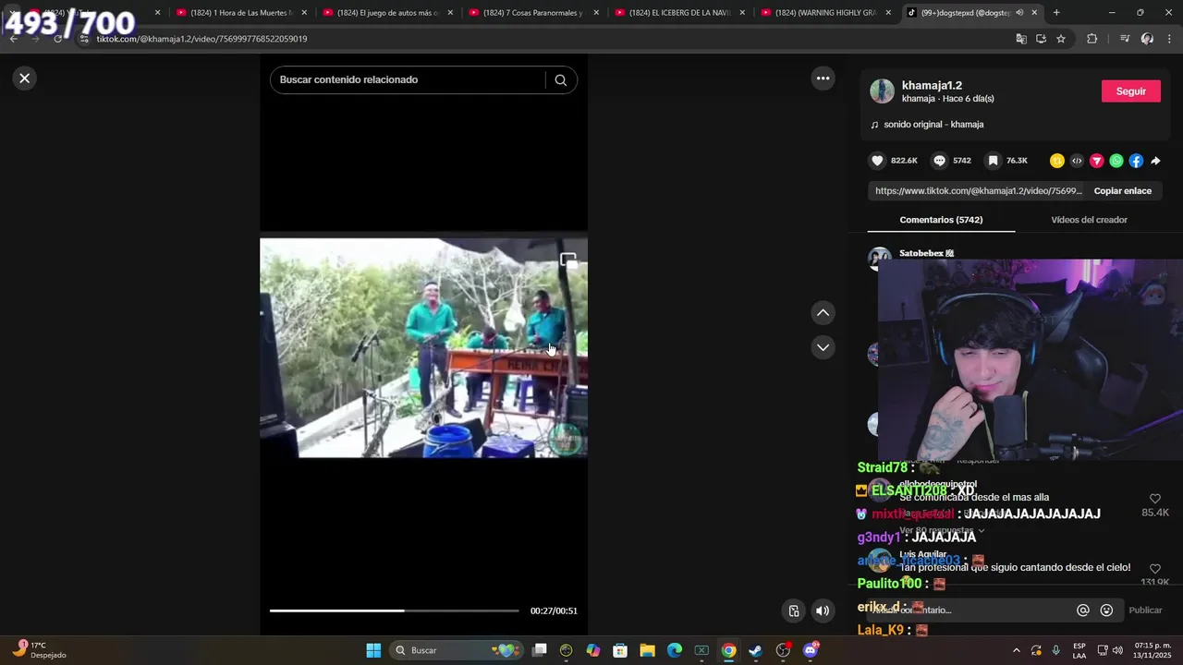
Task: Like the video with the heart icon
Action: coord(877,161)
